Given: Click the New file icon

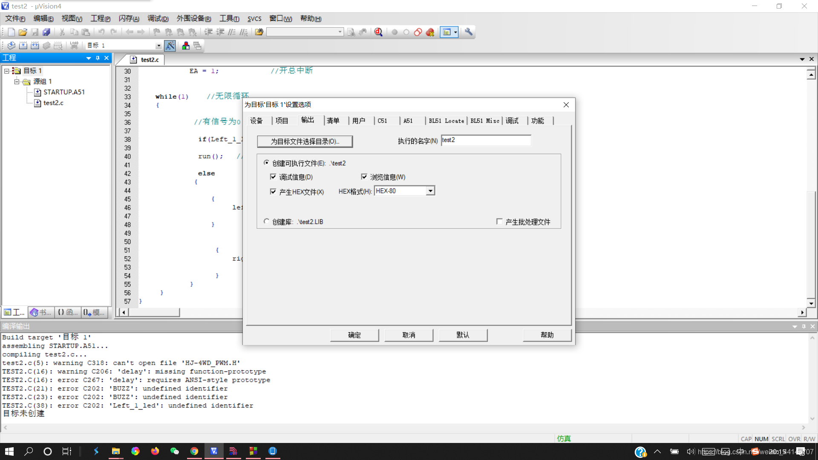Looking at the screenshot, I should pos(12,32).
